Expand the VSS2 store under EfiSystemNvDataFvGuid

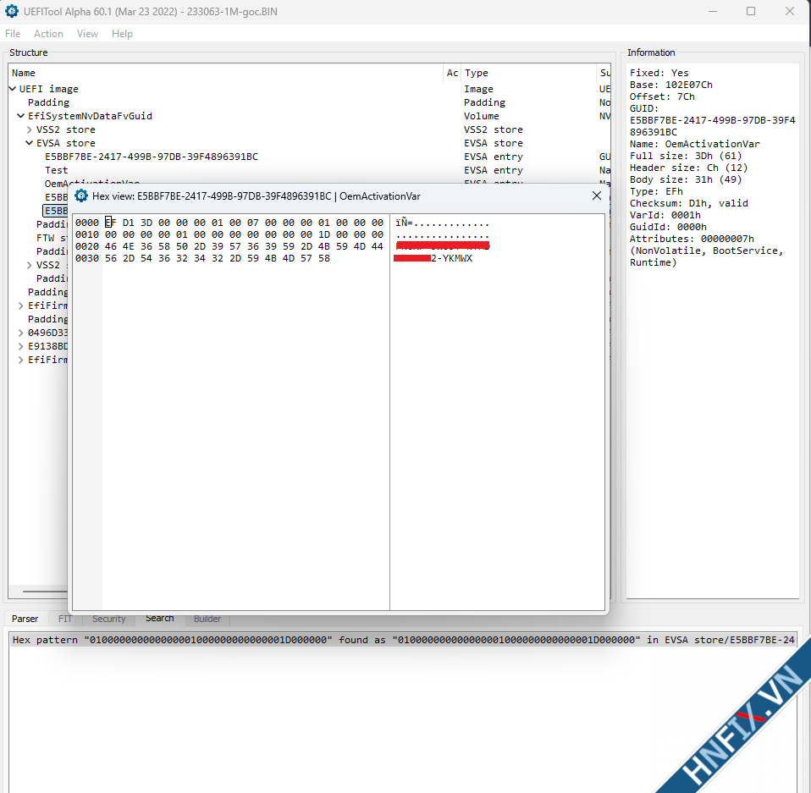[x=30, y=129]
